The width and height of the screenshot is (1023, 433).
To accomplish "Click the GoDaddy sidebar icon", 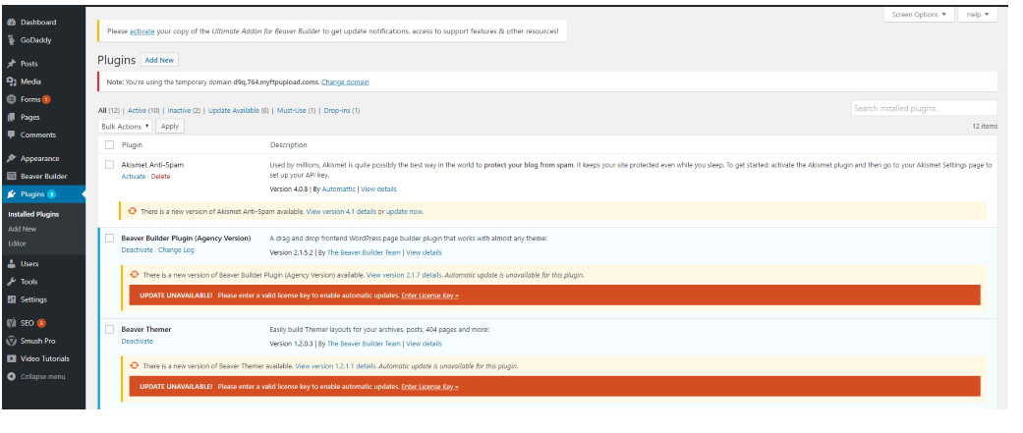I will 11,40.
